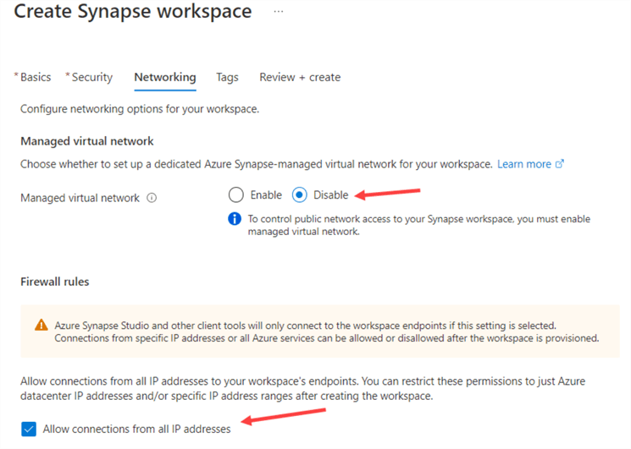Open the Security tab
Viewport: 631px width, 449px height.
click(x=91, y=77)
